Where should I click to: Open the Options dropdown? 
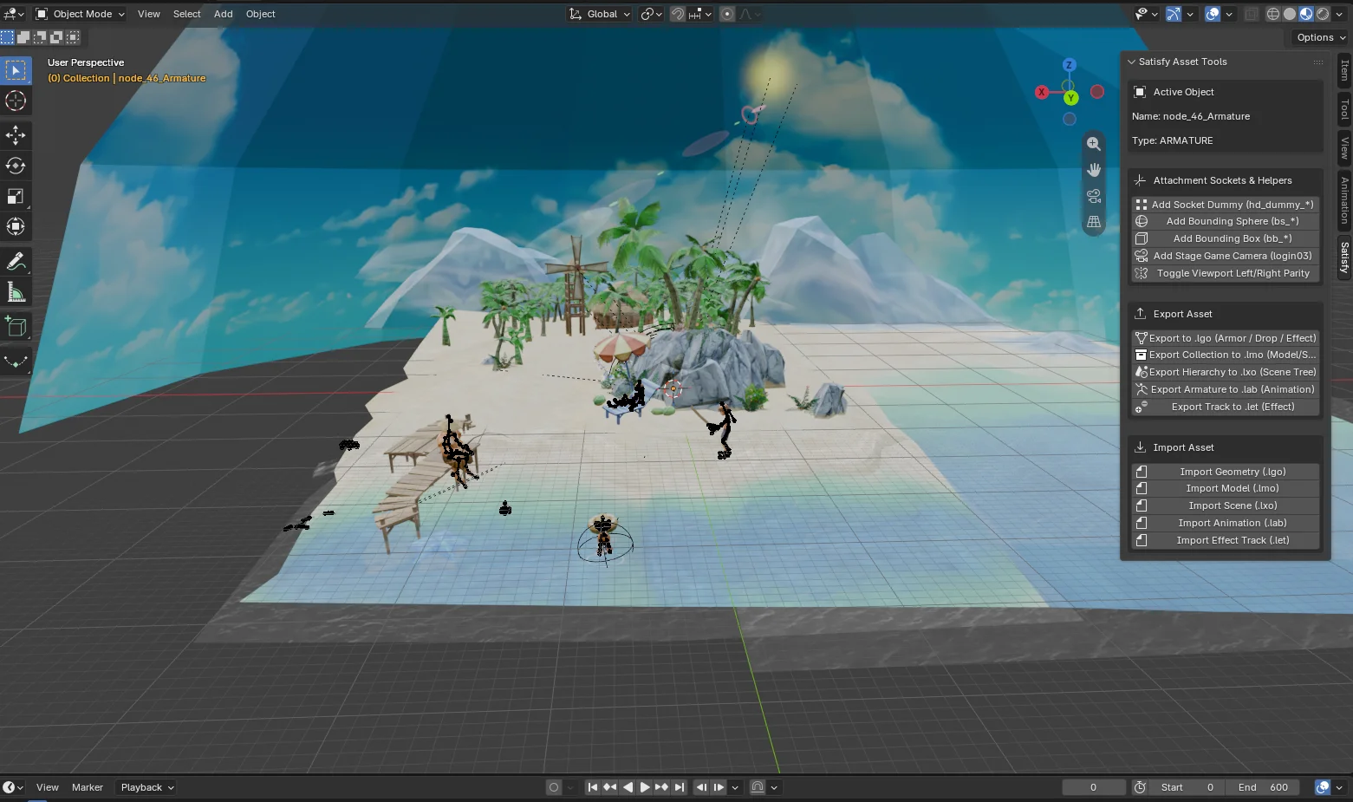click(x=1320, y=37)
